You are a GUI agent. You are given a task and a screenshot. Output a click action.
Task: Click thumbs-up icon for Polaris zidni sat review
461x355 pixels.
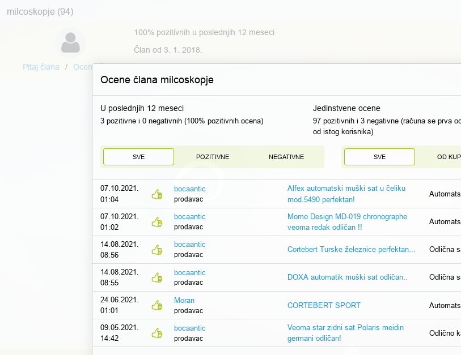[157, 333]
